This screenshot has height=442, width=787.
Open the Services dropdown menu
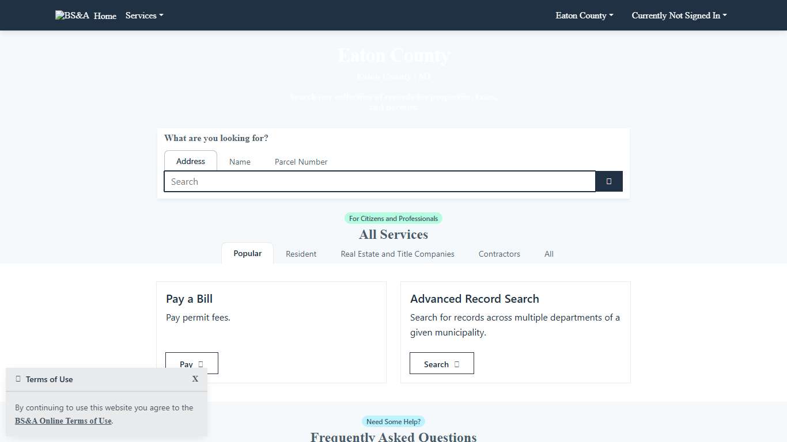pos(144,16)
